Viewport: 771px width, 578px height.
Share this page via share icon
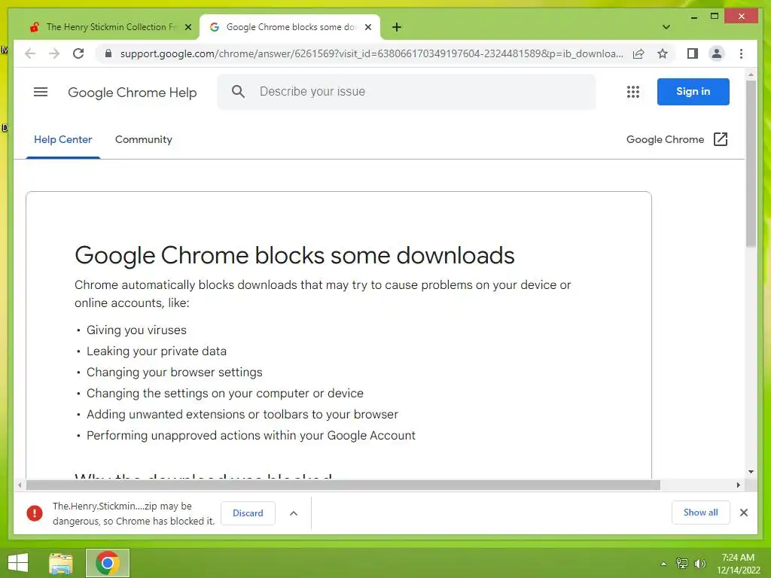click(638, 53)
